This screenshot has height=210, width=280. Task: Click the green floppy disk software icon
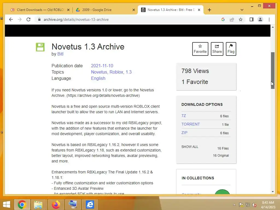click(40, 47)
